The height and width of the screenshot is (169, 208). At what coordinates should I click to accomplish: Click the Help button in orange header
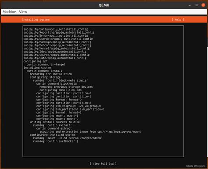[178, 20]
